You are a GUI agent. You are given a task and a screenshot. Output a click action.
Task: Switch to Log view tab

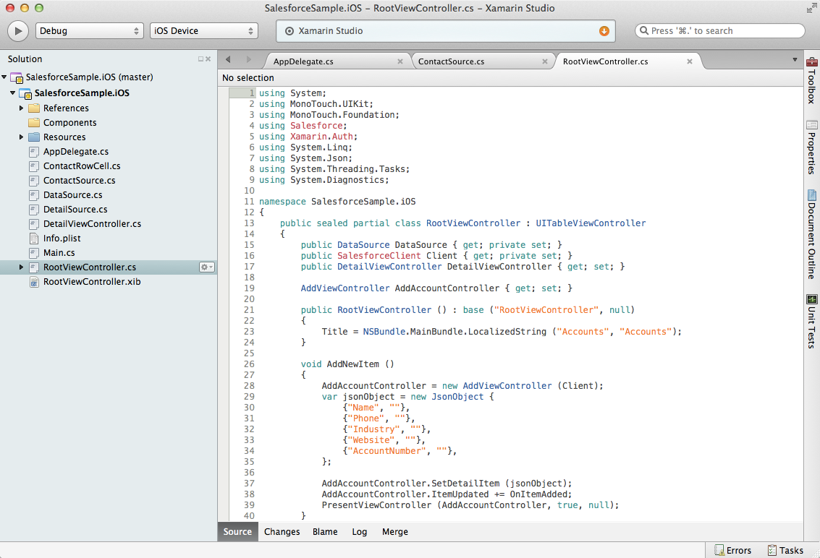click(x=359, y=532)
